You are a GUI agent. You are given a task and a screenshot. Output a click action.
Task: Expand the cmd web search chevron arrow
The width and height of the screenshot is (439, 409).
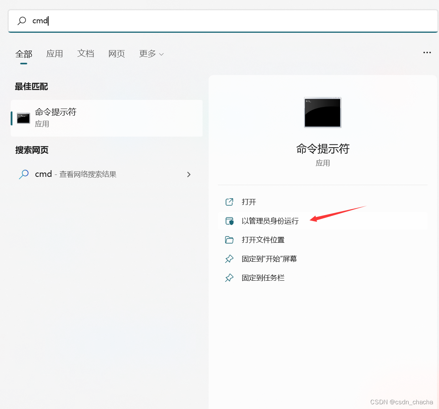coord(189,174)
